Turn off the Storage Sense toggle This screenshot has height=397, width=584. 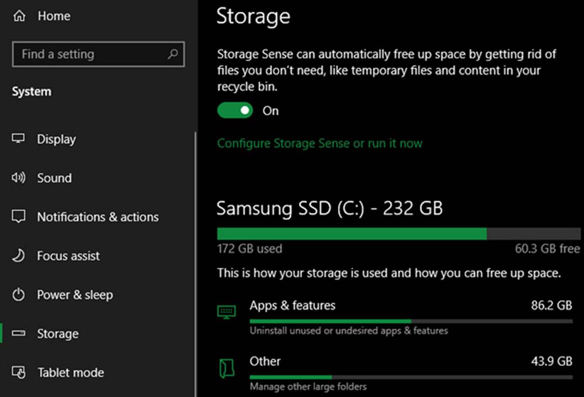tap(235, 111)
